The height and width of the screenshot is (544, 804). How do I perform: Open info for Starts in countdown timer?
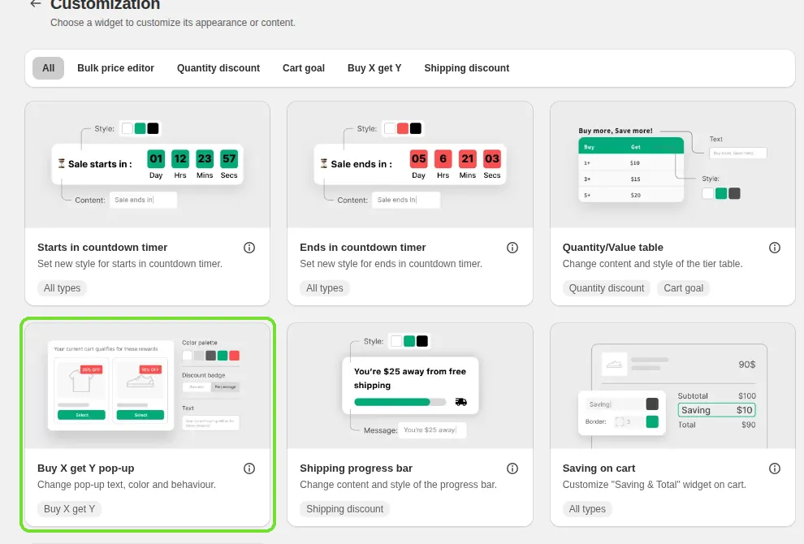coord(249,248)
